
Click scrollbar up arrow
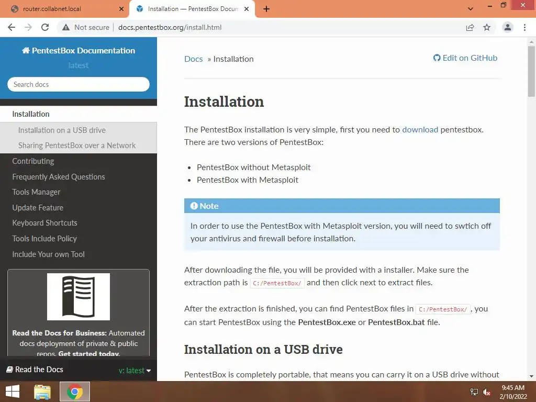(x=531, y=42)
